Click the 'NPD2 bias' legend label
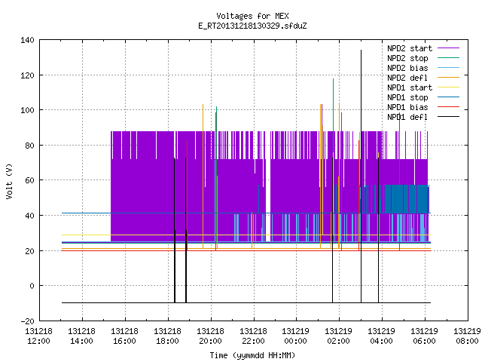 pos(407,68)
